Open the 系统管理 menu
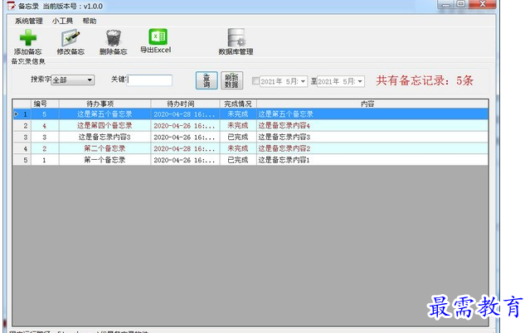Screen dimensions: 530x333 pos(29,21)
